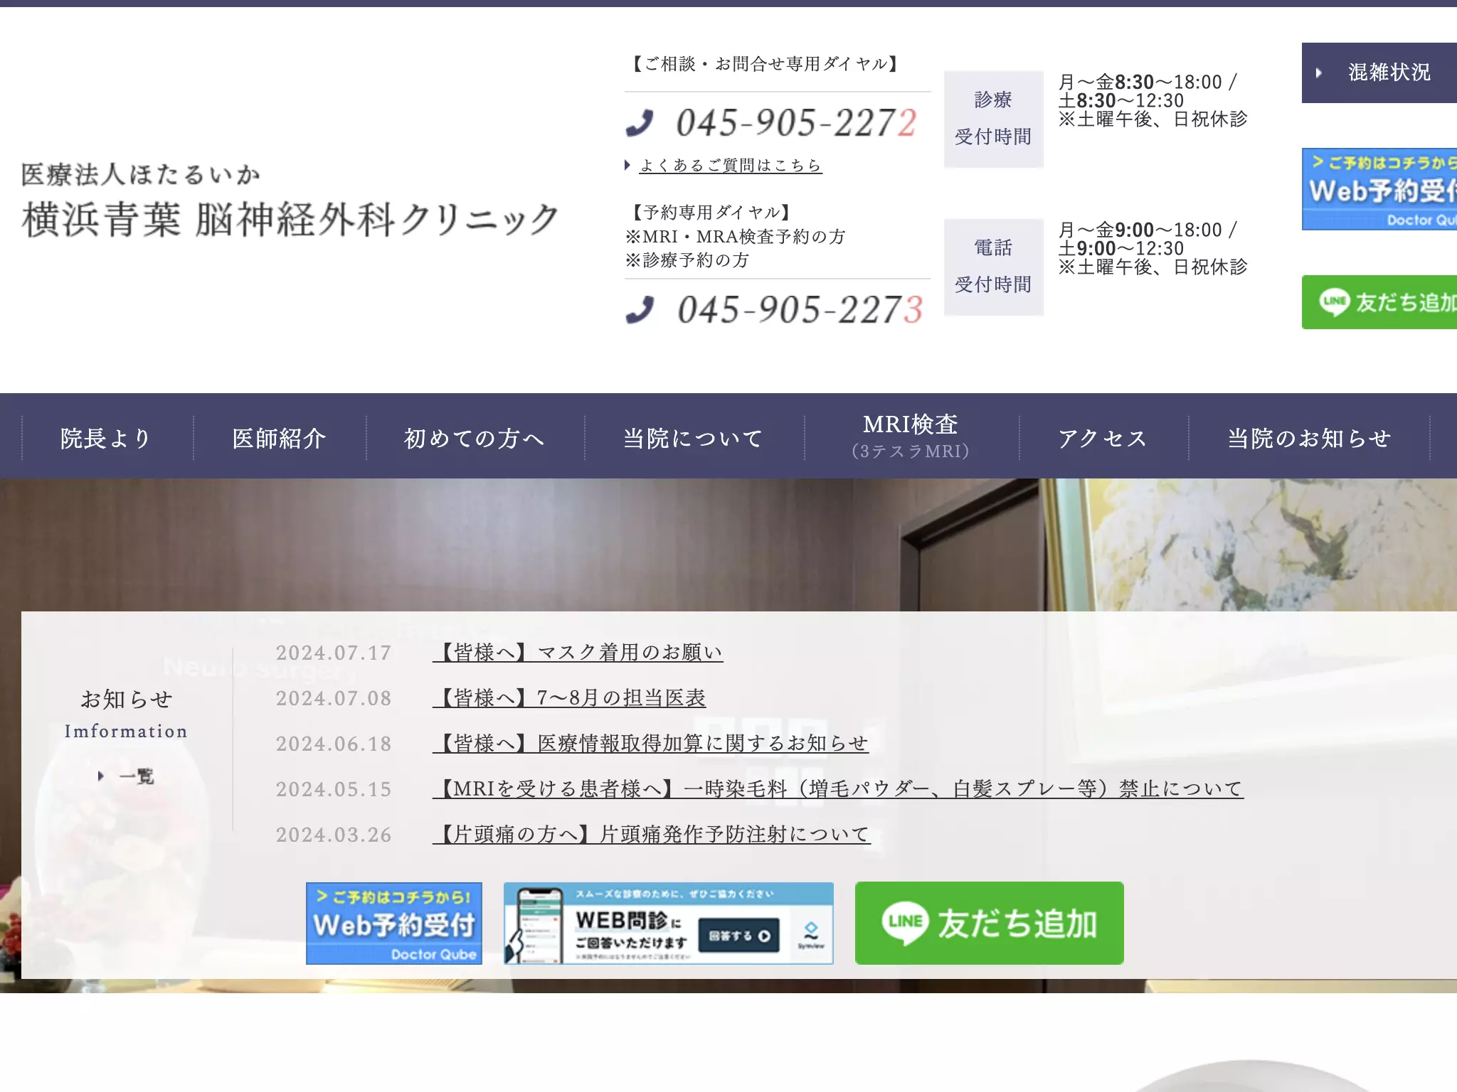Click お知らせ Imformation heading
1457x1092 pixels.
point(126,713)
